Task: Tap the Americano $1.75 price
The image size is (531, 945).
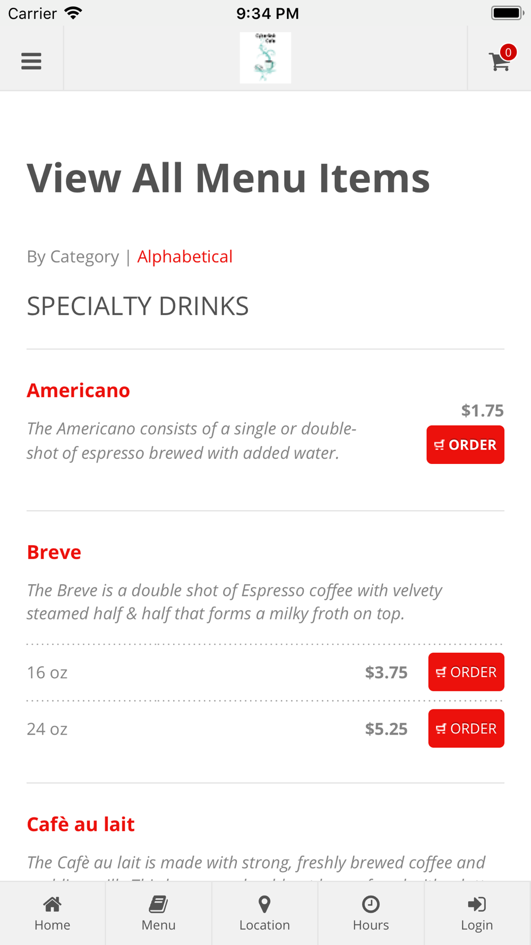Action: (482, 410)
